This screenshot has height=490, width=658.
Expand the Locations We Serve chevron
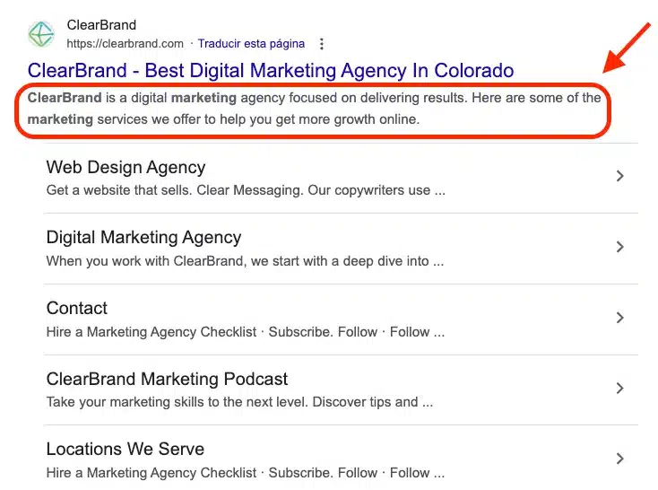click(619, 458)
